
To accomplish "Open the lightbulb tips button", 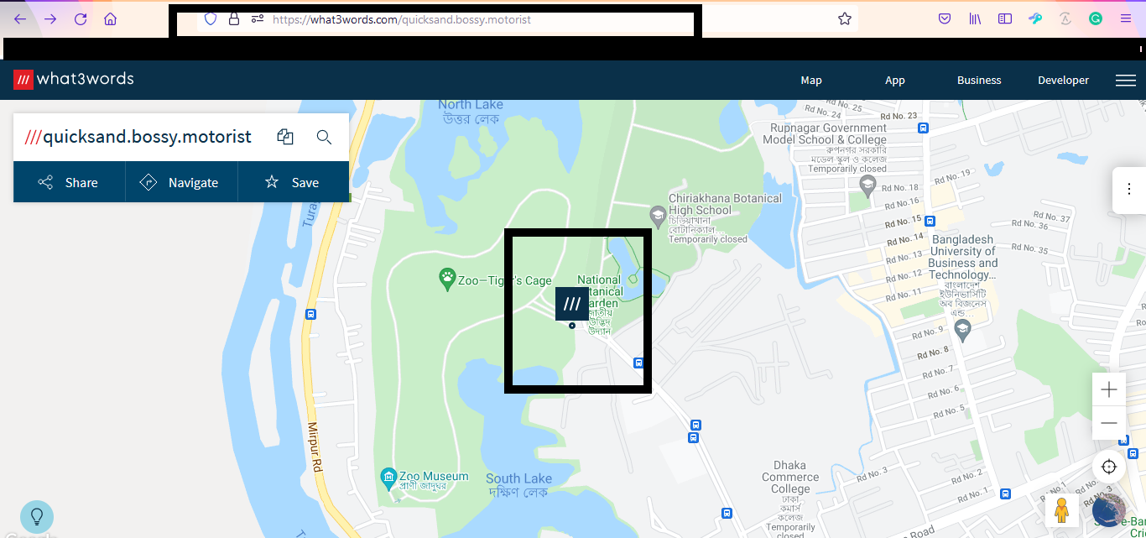I will tap(37, 517).
